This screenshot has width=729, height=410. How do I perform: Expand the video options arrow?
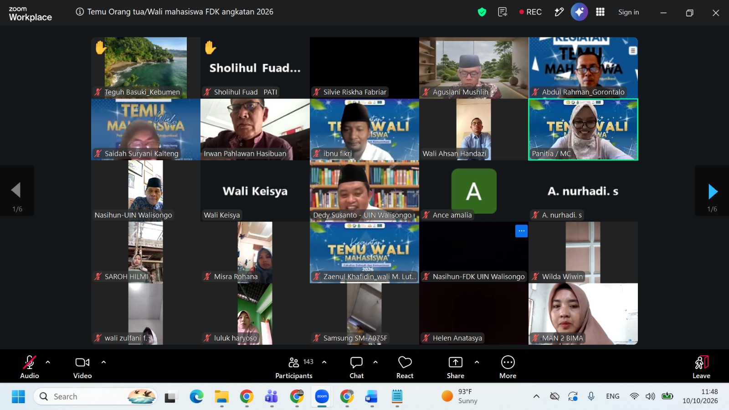[103, 362]
